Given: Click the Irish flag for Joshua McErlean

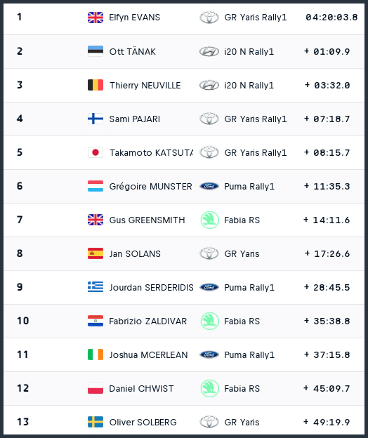Looking at the screenshot, I should pos(96,354).
